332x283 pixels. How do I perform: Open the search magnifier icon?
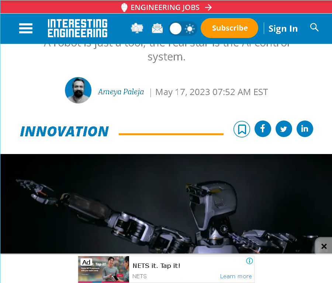[x=314, y=28]
